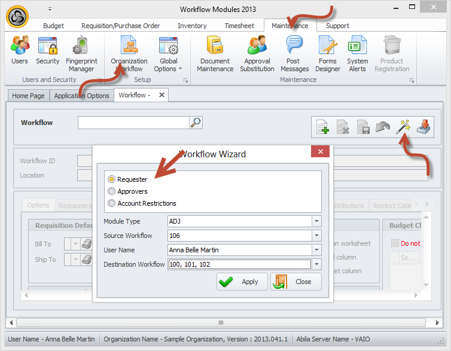Click the Apply button

(242, 282)
